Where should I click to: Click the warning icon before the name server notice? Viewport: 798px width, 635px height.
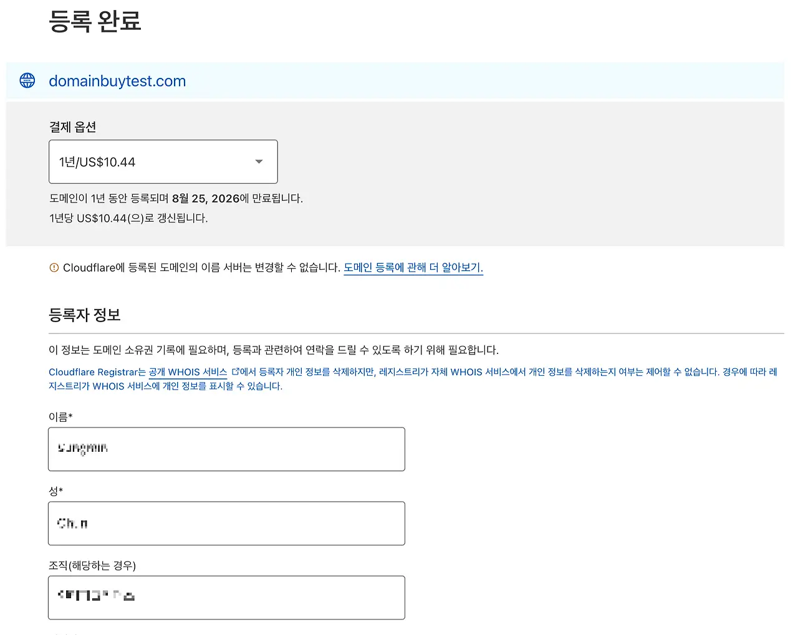point(53,267)
